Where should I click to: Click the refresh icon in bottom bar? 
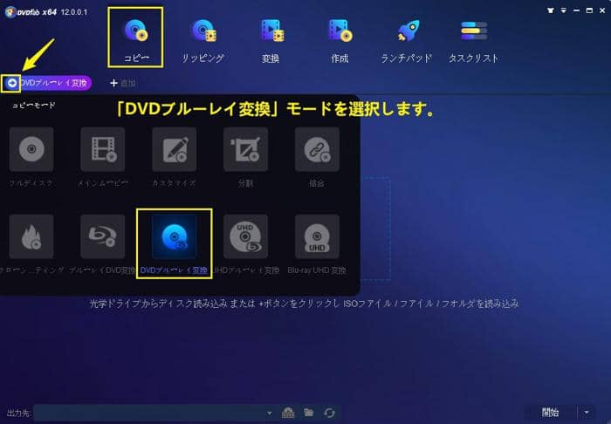pyautogui.click(x=329, y=413)
